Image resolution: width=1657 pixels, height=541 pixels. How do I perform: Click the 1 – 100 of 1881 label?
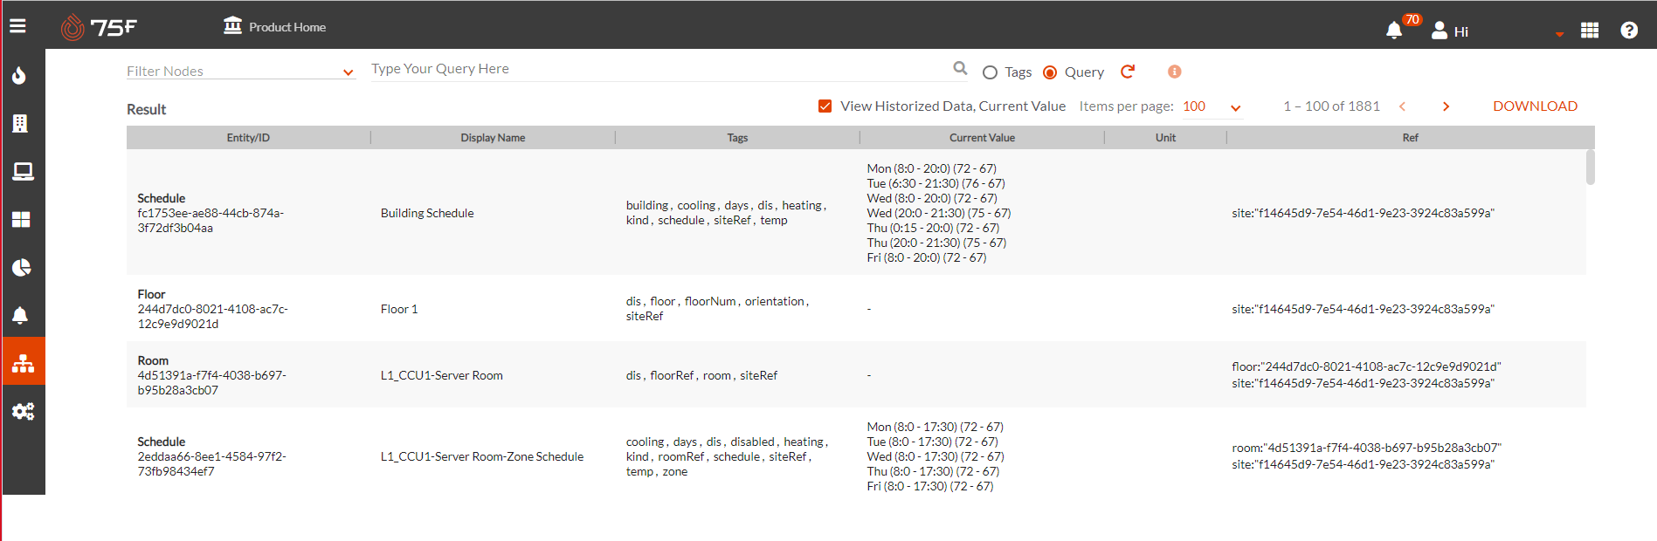coord(1331,106)
